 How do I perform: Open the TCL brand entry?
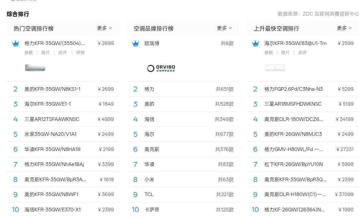(149, 194)
